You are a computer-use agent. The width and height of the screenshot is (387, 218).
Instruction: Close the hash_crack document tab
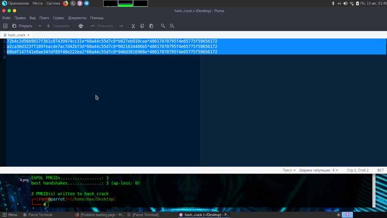tap(28, 35)
